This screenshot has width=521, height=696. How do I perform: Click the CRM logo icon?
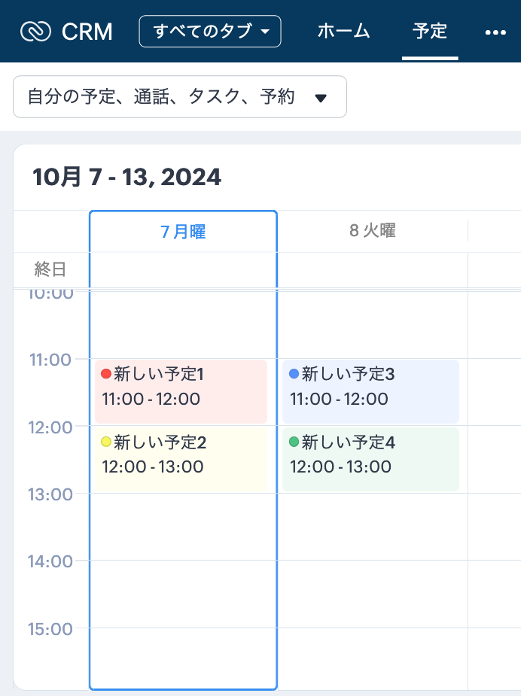point(35,32)
